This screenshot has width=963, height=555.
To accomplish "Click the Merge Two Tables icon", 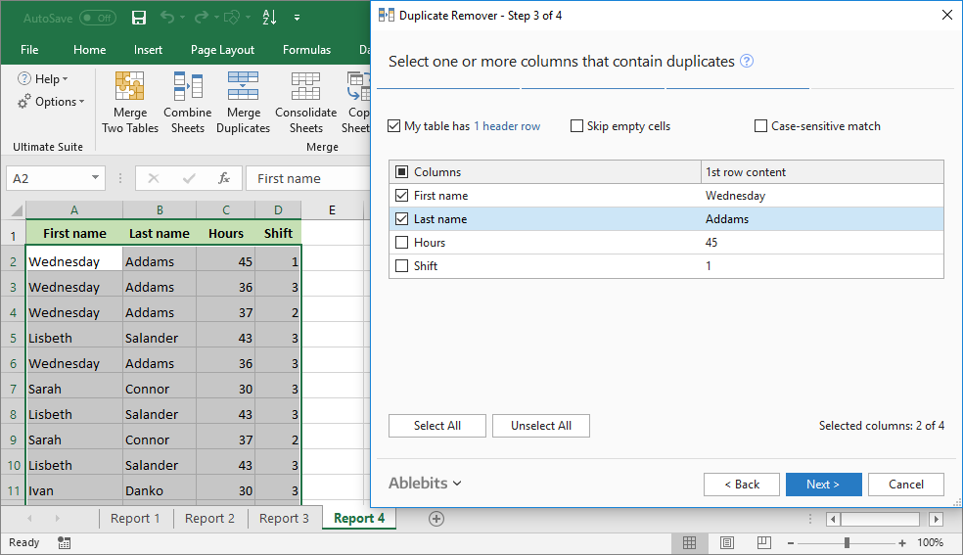I will tap(129, 86).
